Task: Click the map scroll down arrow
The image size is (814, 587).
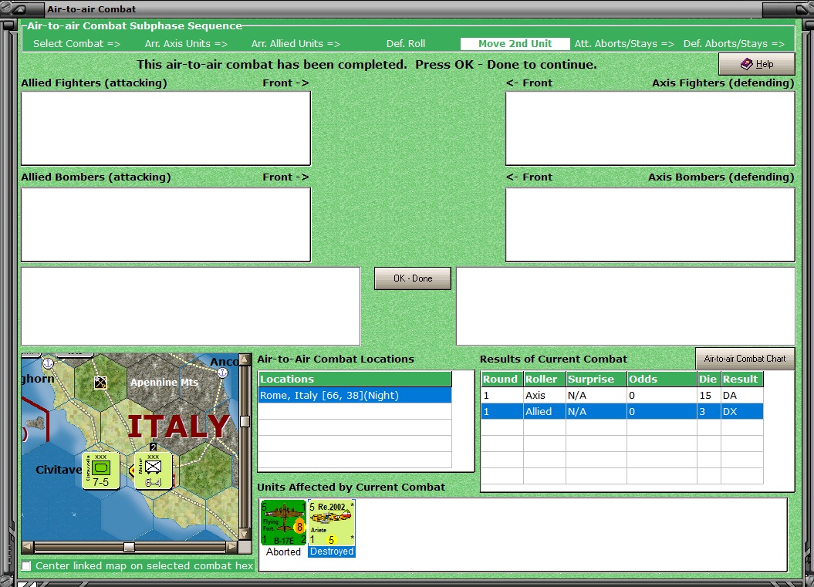Action: 245,534
